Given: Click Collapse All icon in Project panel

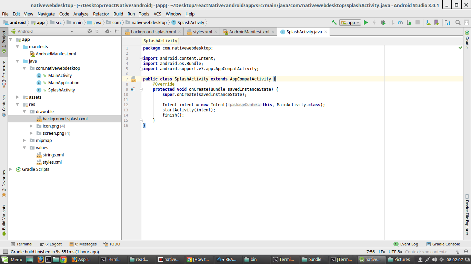Looking at the screenshot, I should pos(97,31).
